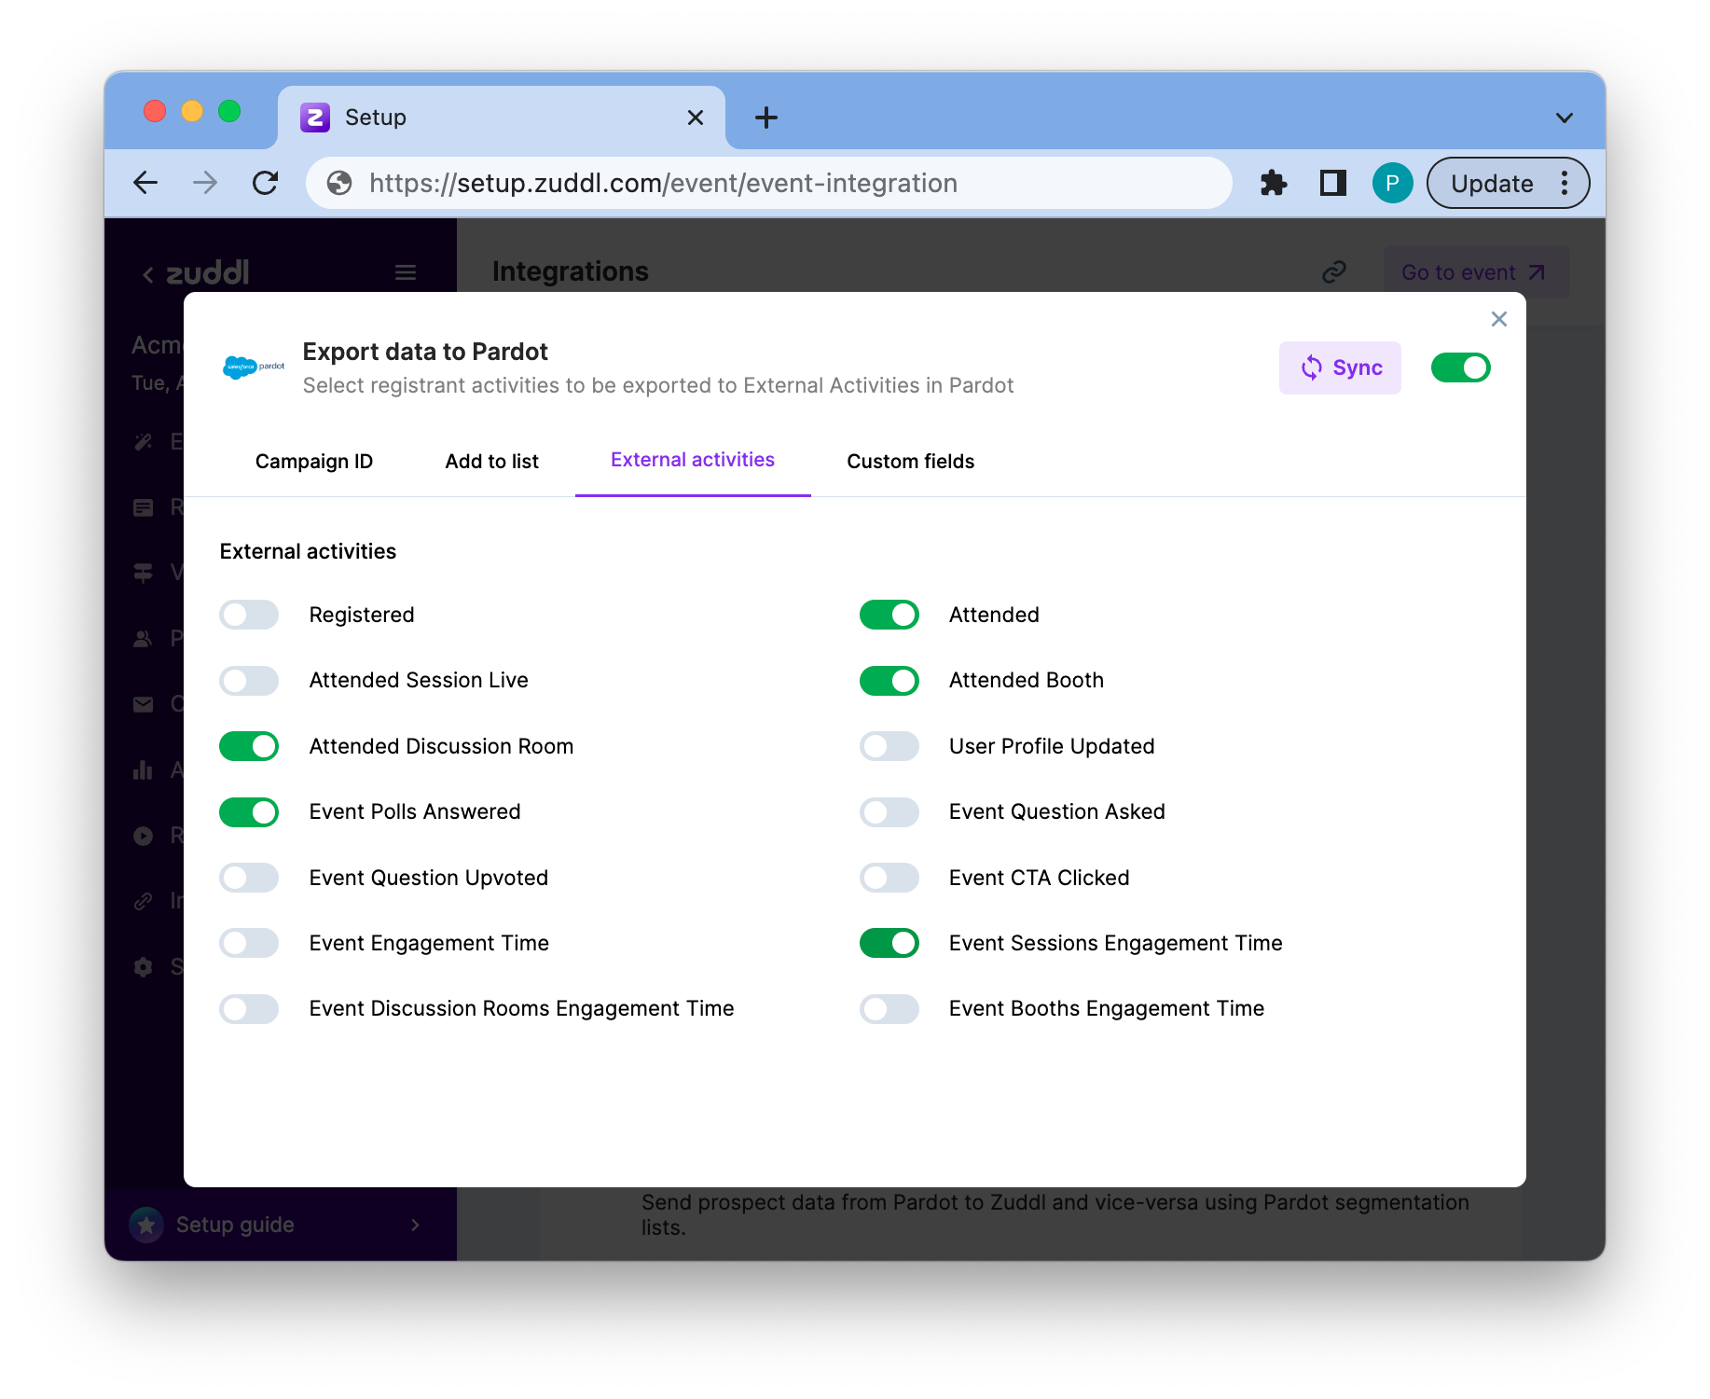Click the Zuddl logo in sidebar

[207, 272]
